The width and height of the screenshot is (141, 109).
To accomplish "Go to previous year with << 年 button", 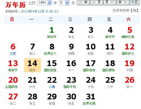I will click(x=83, y=3).
